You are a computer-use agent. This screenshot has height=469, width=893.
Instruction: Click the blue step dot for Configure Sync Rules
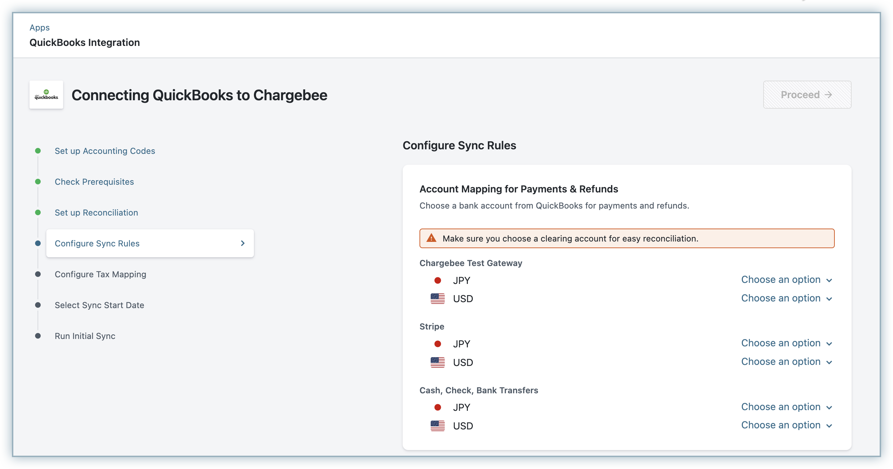tap(38, 243)
